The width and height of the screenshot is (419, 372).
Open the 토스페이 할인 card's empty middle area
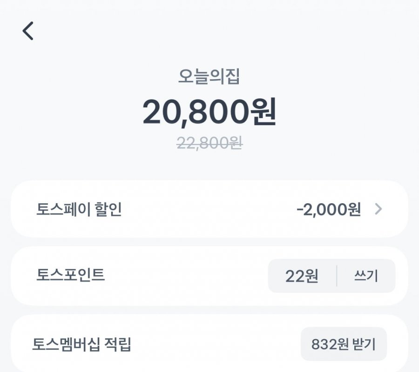(209, 209)
